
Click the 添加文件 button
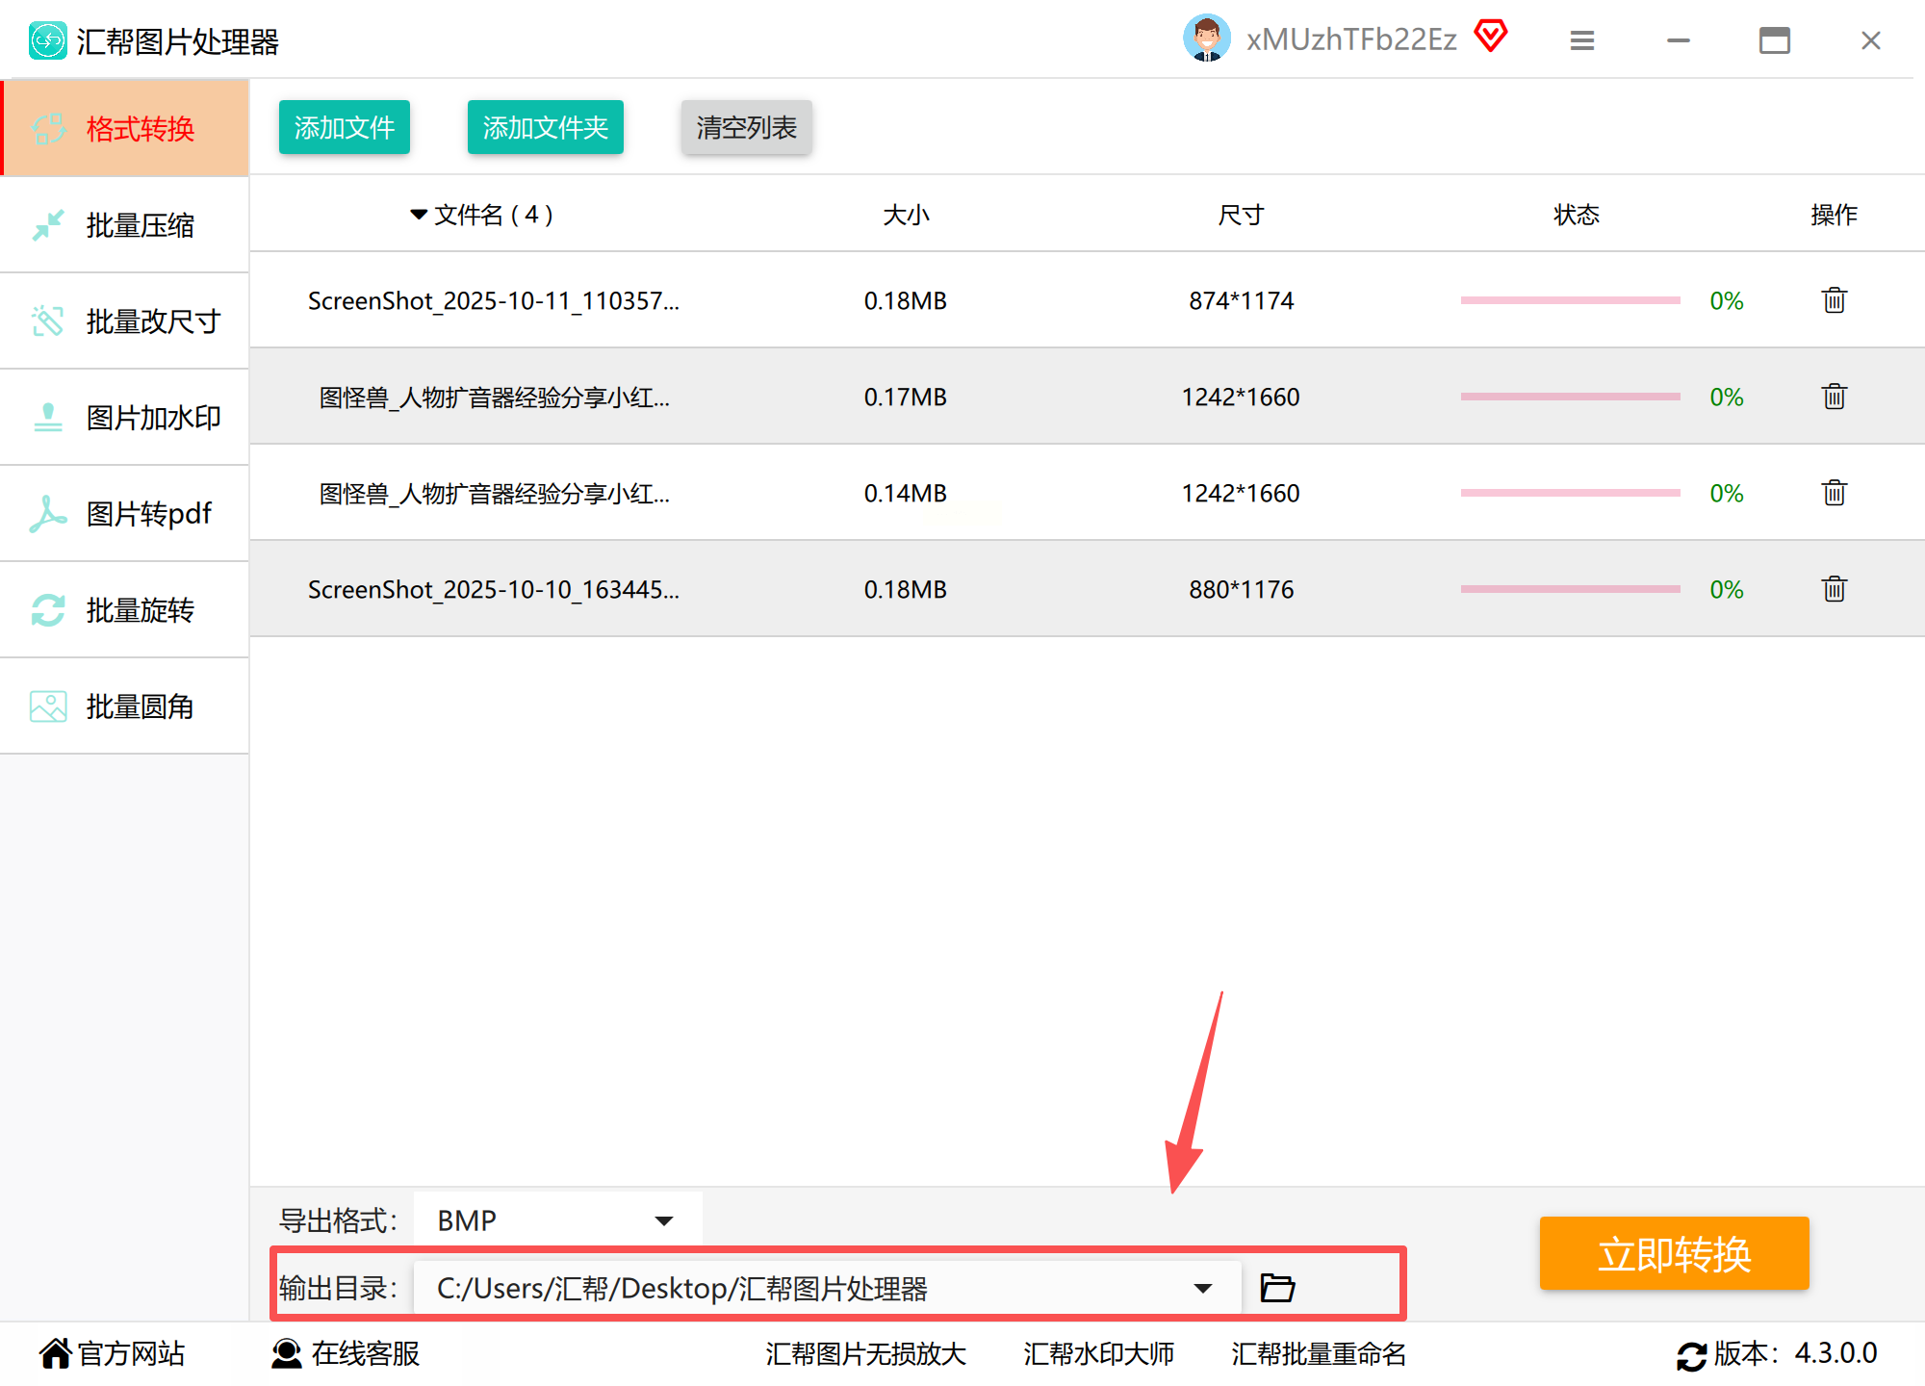(344, 127)
